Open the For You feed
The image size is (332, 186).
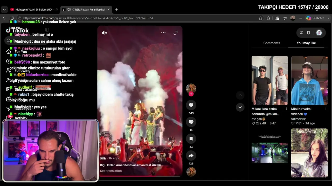click(x=21, y=52)
